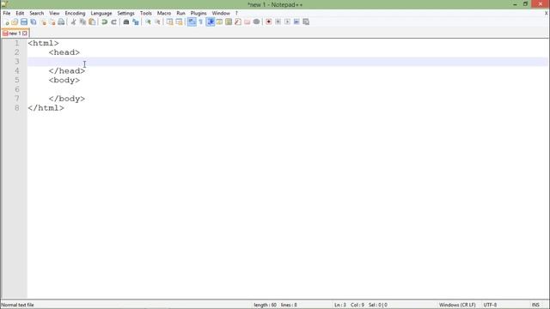Click the Copy toolbar icon

point(82,22)
